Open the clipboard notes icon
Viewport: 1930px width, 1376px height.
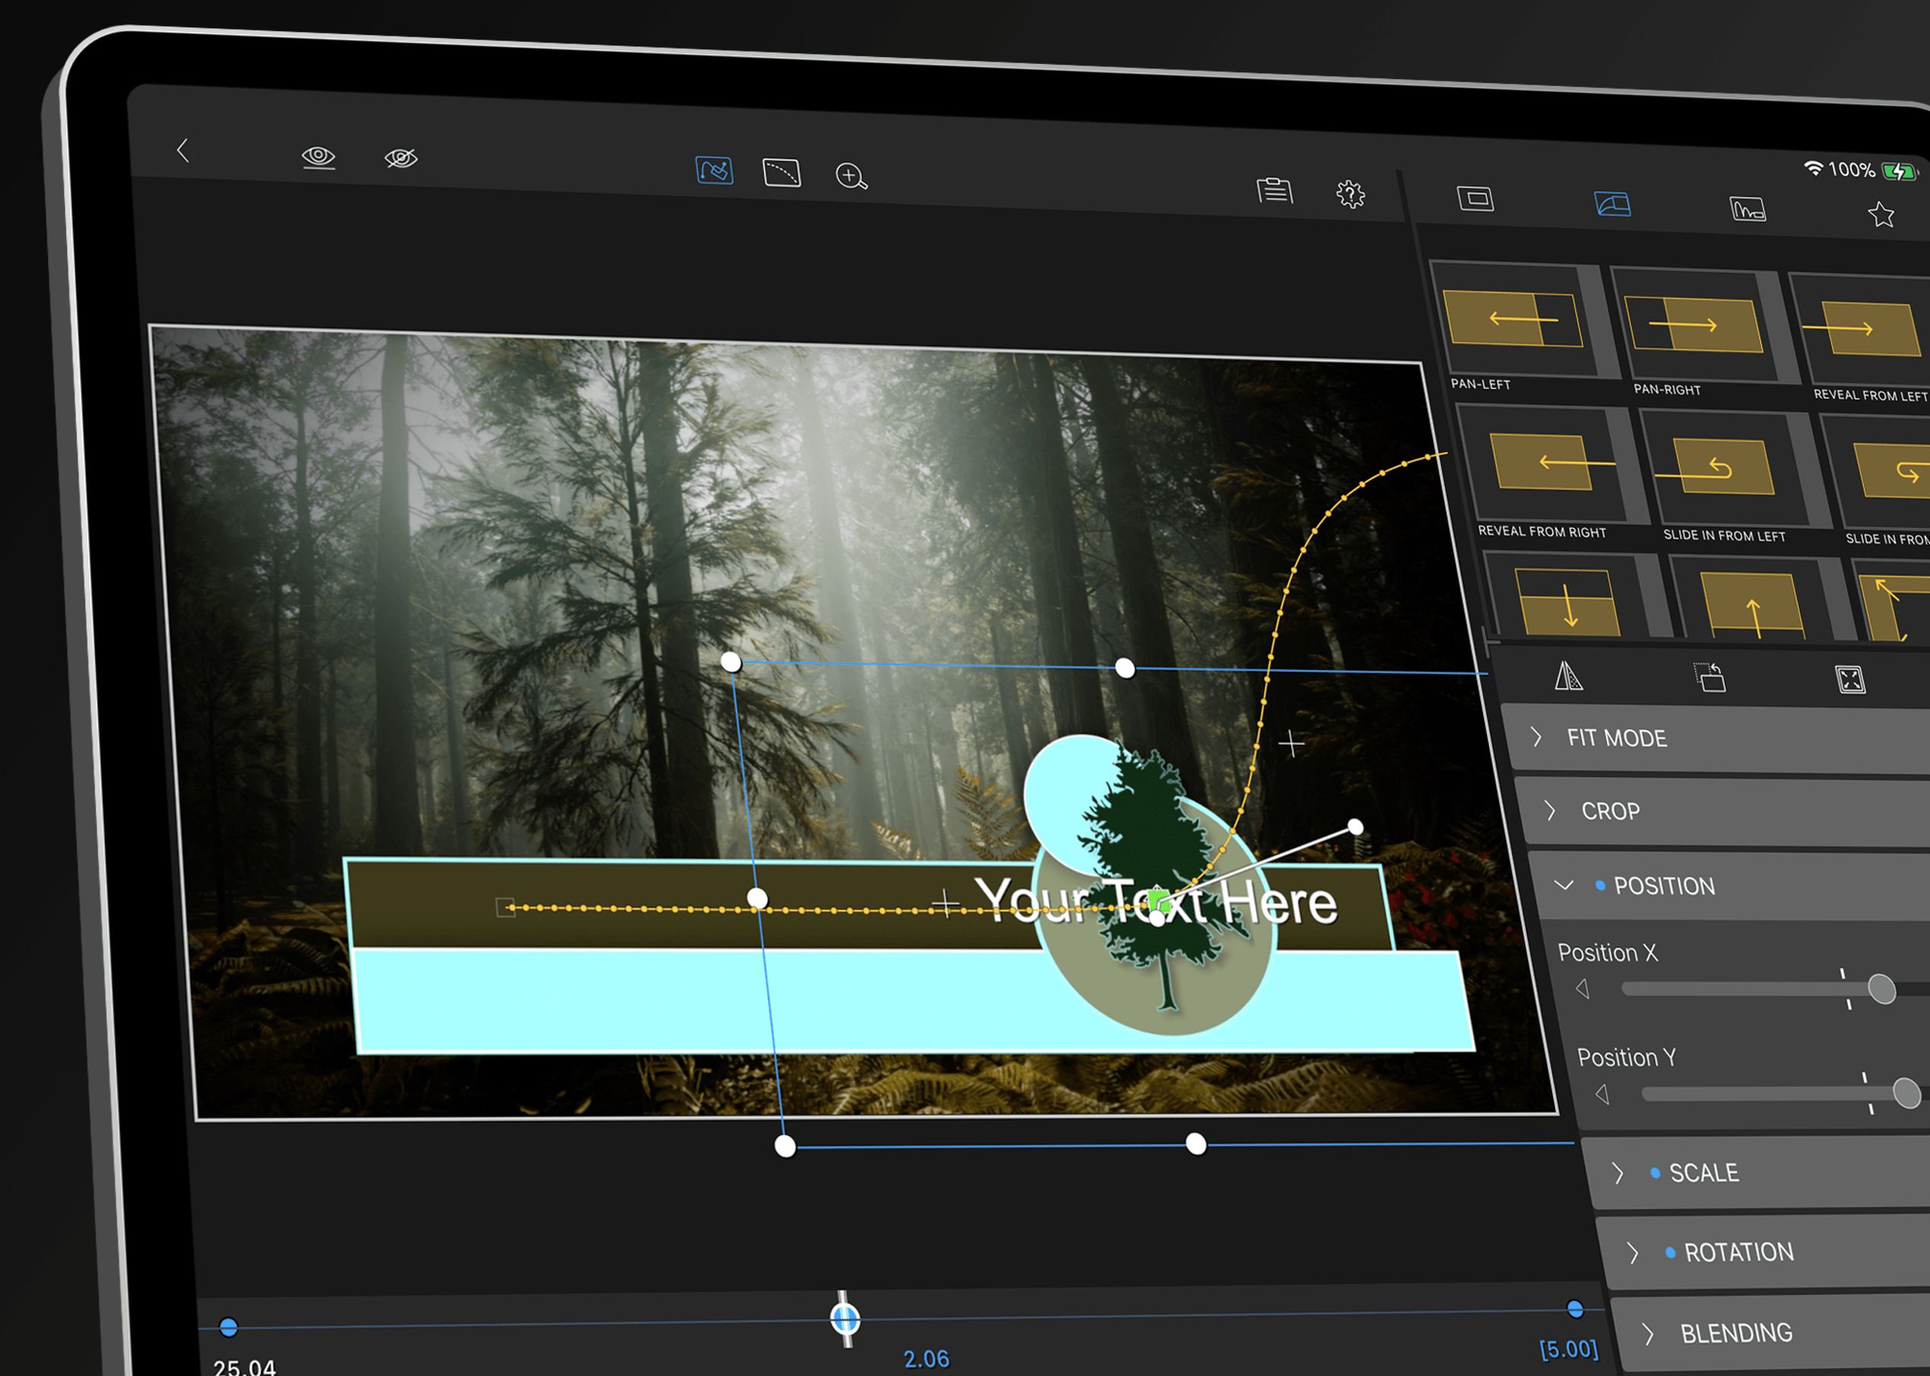(x=1274, y=190)
